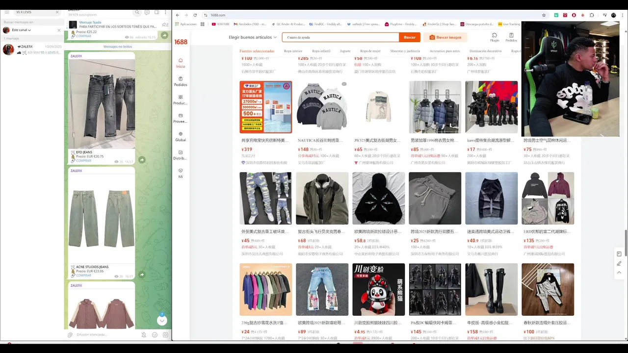This screenshot has width=628, height=353.
Task: Open the panda toy product priced ¥4.95
Action: coord(378,289)
